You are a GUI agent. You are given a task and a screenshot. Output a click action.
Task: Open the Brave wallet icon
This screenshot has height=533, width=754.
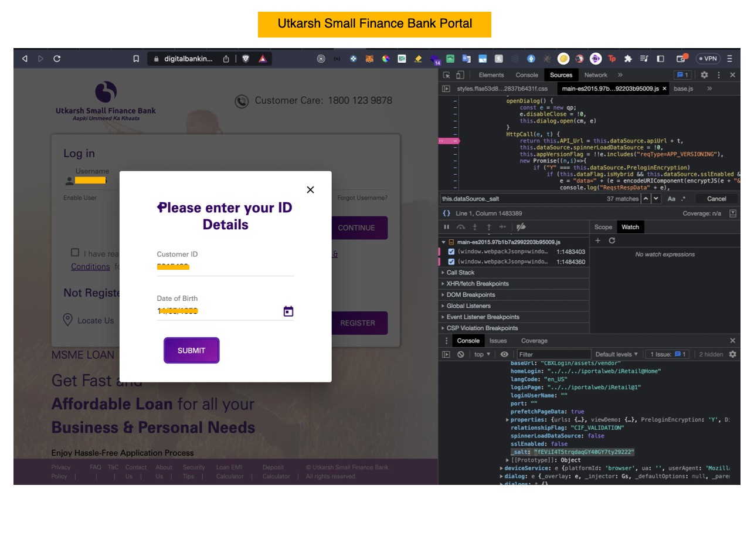pos(681,59)
